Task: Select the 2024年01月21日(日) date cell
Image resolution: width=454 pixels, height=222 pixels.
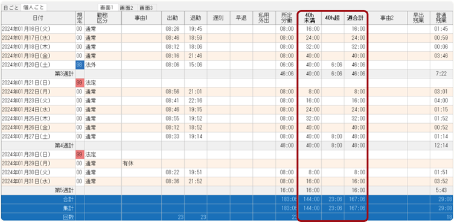Action: pyautogui.click(x=38, y=83)
